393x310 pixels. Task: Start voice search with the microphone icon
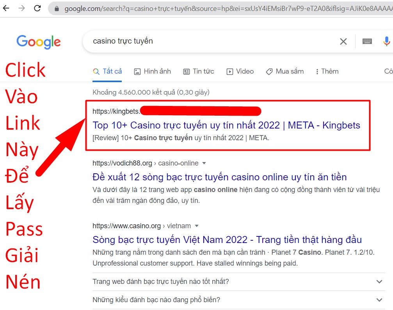[386, 41]
